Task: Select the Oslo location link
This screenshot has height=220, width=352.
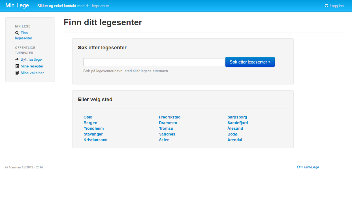Action: [x=88, y=117]
